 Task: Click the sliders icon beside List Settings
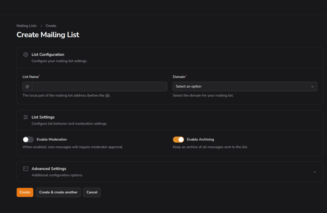(26, 117)
